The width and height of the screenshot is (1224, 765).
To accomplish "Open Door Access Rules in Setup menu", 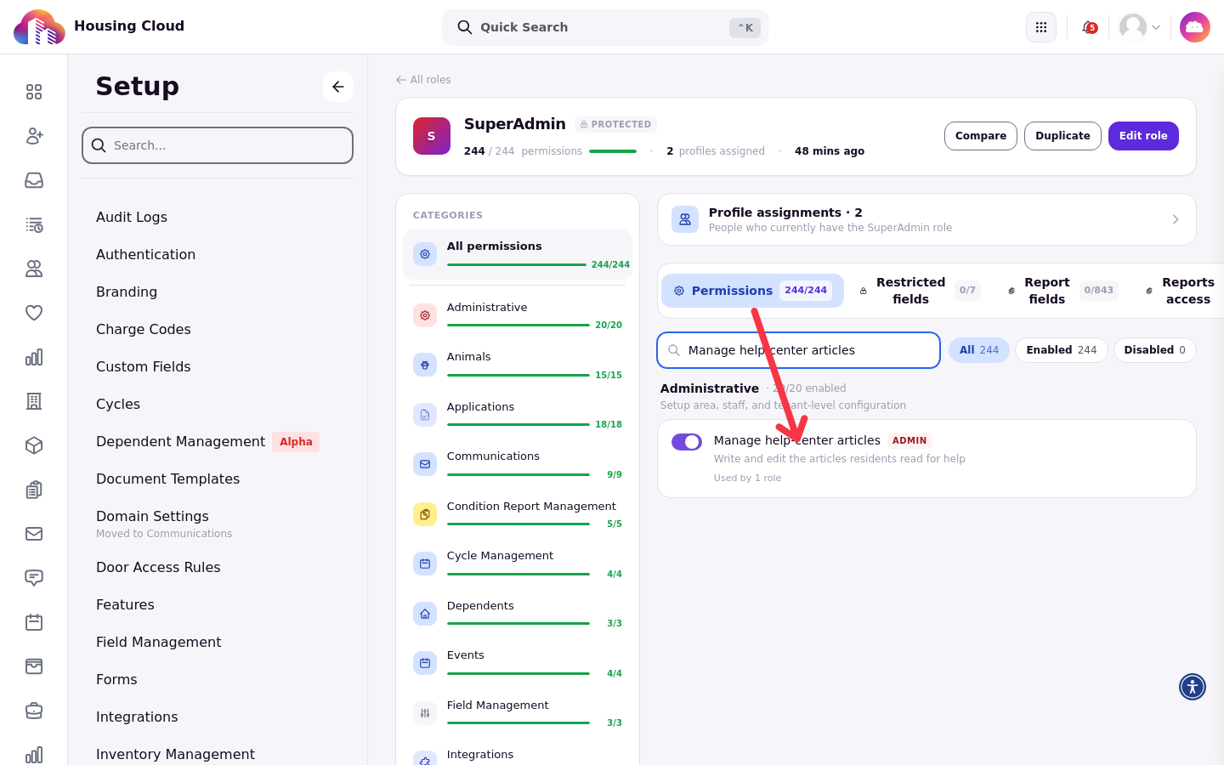I will [x=158, y=567].
